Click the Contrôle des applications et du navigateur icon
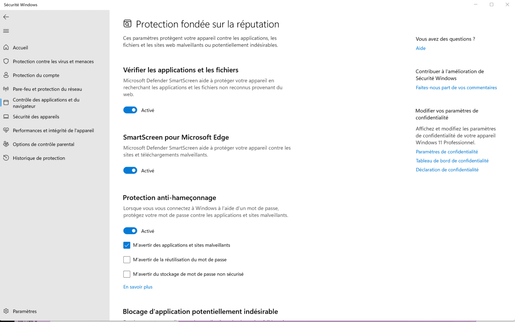 pos(6,103)
